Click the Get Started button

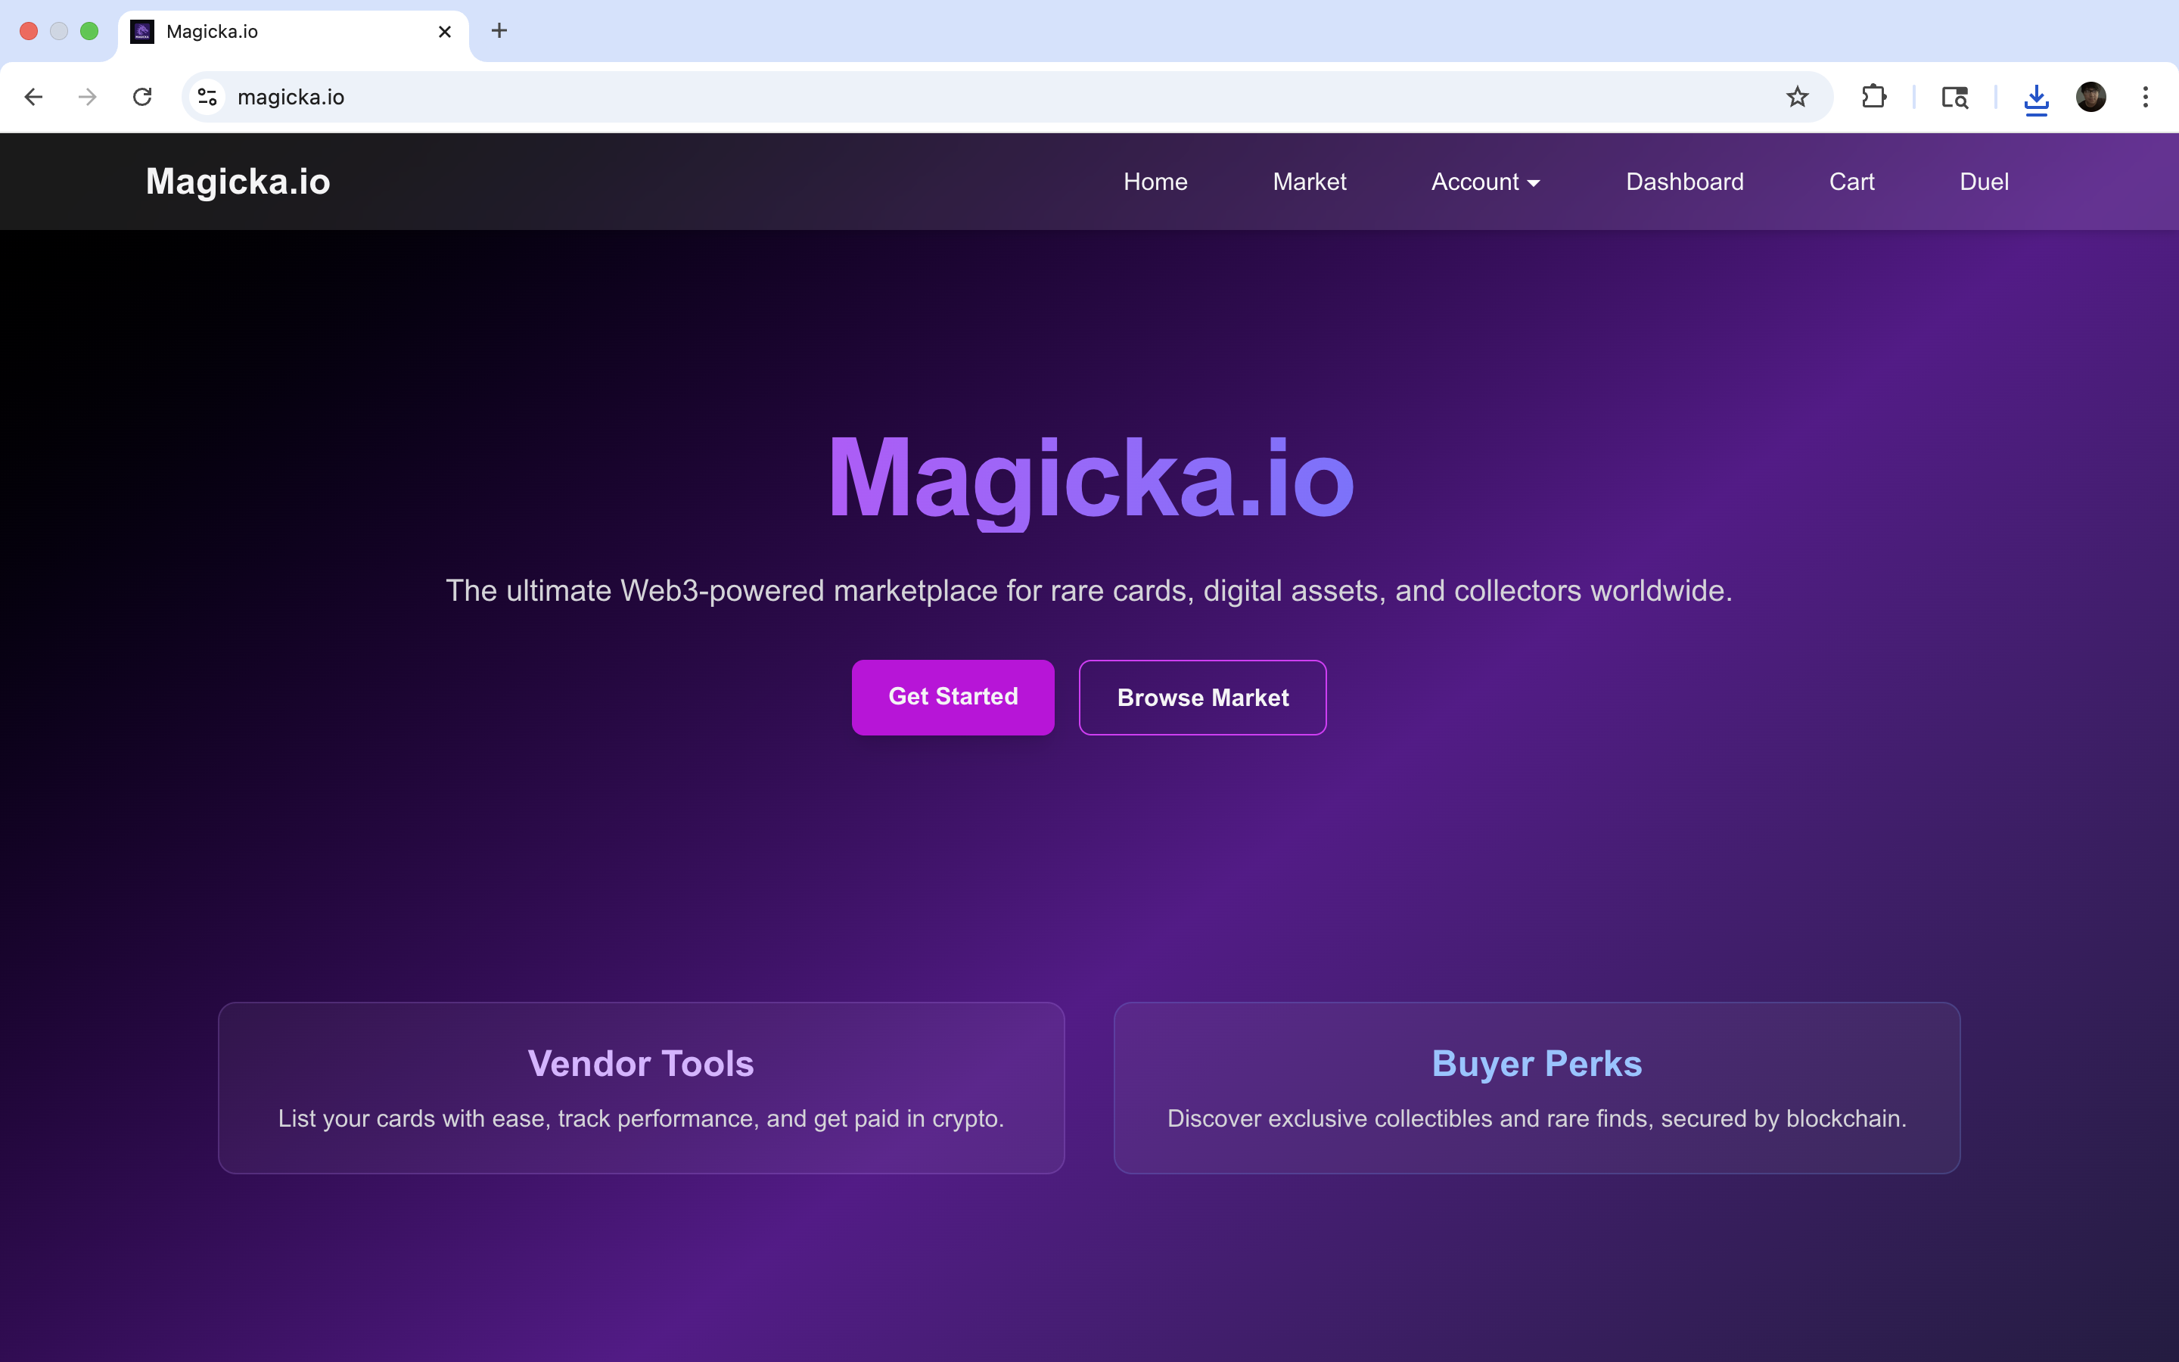tap(953, 697)
